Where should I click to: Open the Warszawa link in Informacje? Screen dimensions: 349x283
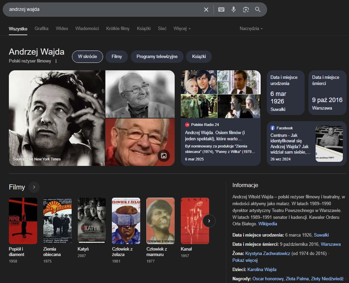(331, 244)
